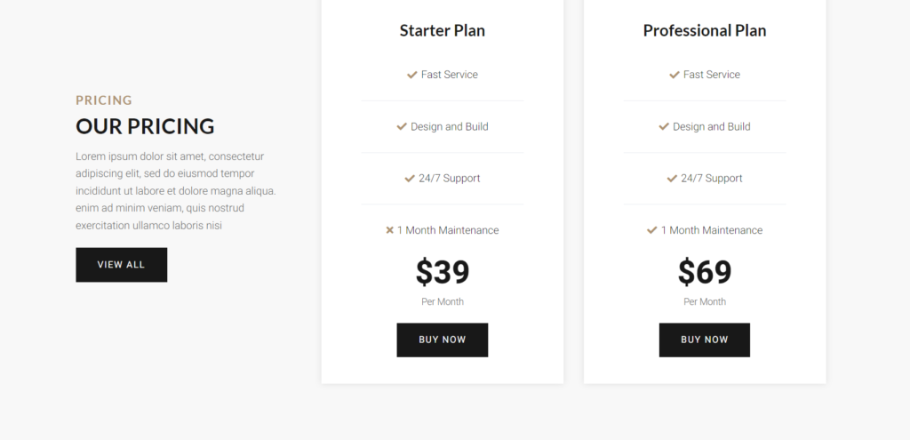Viewport: 910px width, 440px height.
Task: Click the $69 price text
Action: (x=705, y=272)
